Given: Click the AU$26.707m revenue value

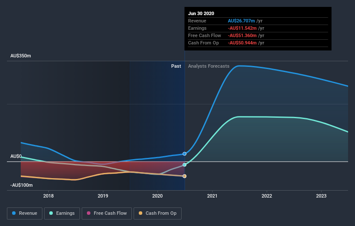Looking at the screenshot, I should point(241,21).
